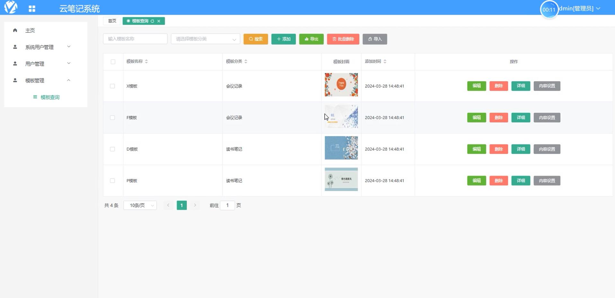
Task: Open 内容设置 for P模板
Action: tap(547, 180)
